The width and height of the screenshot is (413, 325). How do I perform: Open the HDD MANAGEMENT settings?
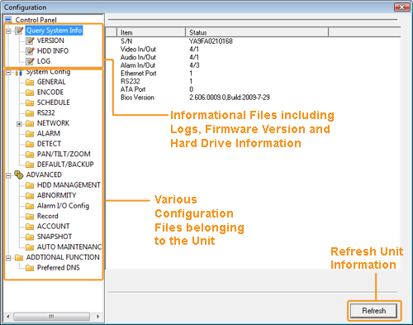coord(69,185)
